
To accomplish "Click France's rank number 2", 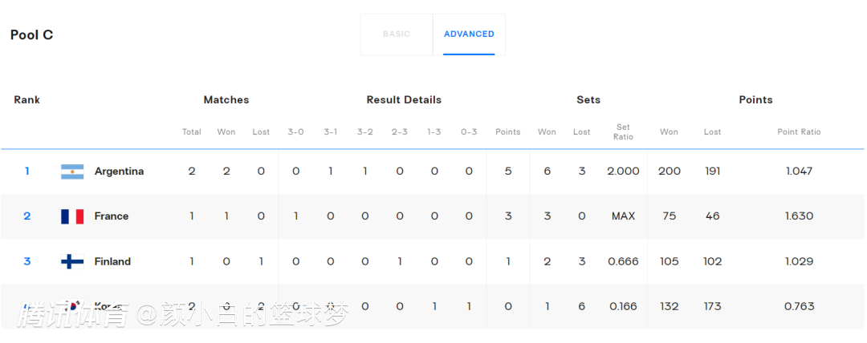I will click(x=27, y=216).
